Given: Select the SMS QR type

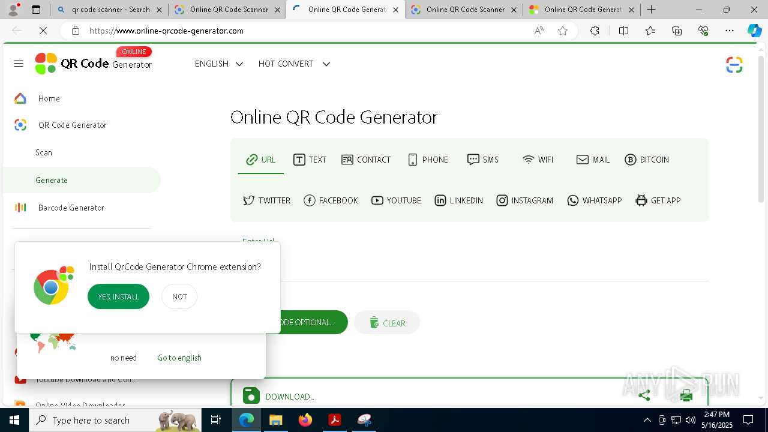Looking at the screenshot, I should [483, 160].
